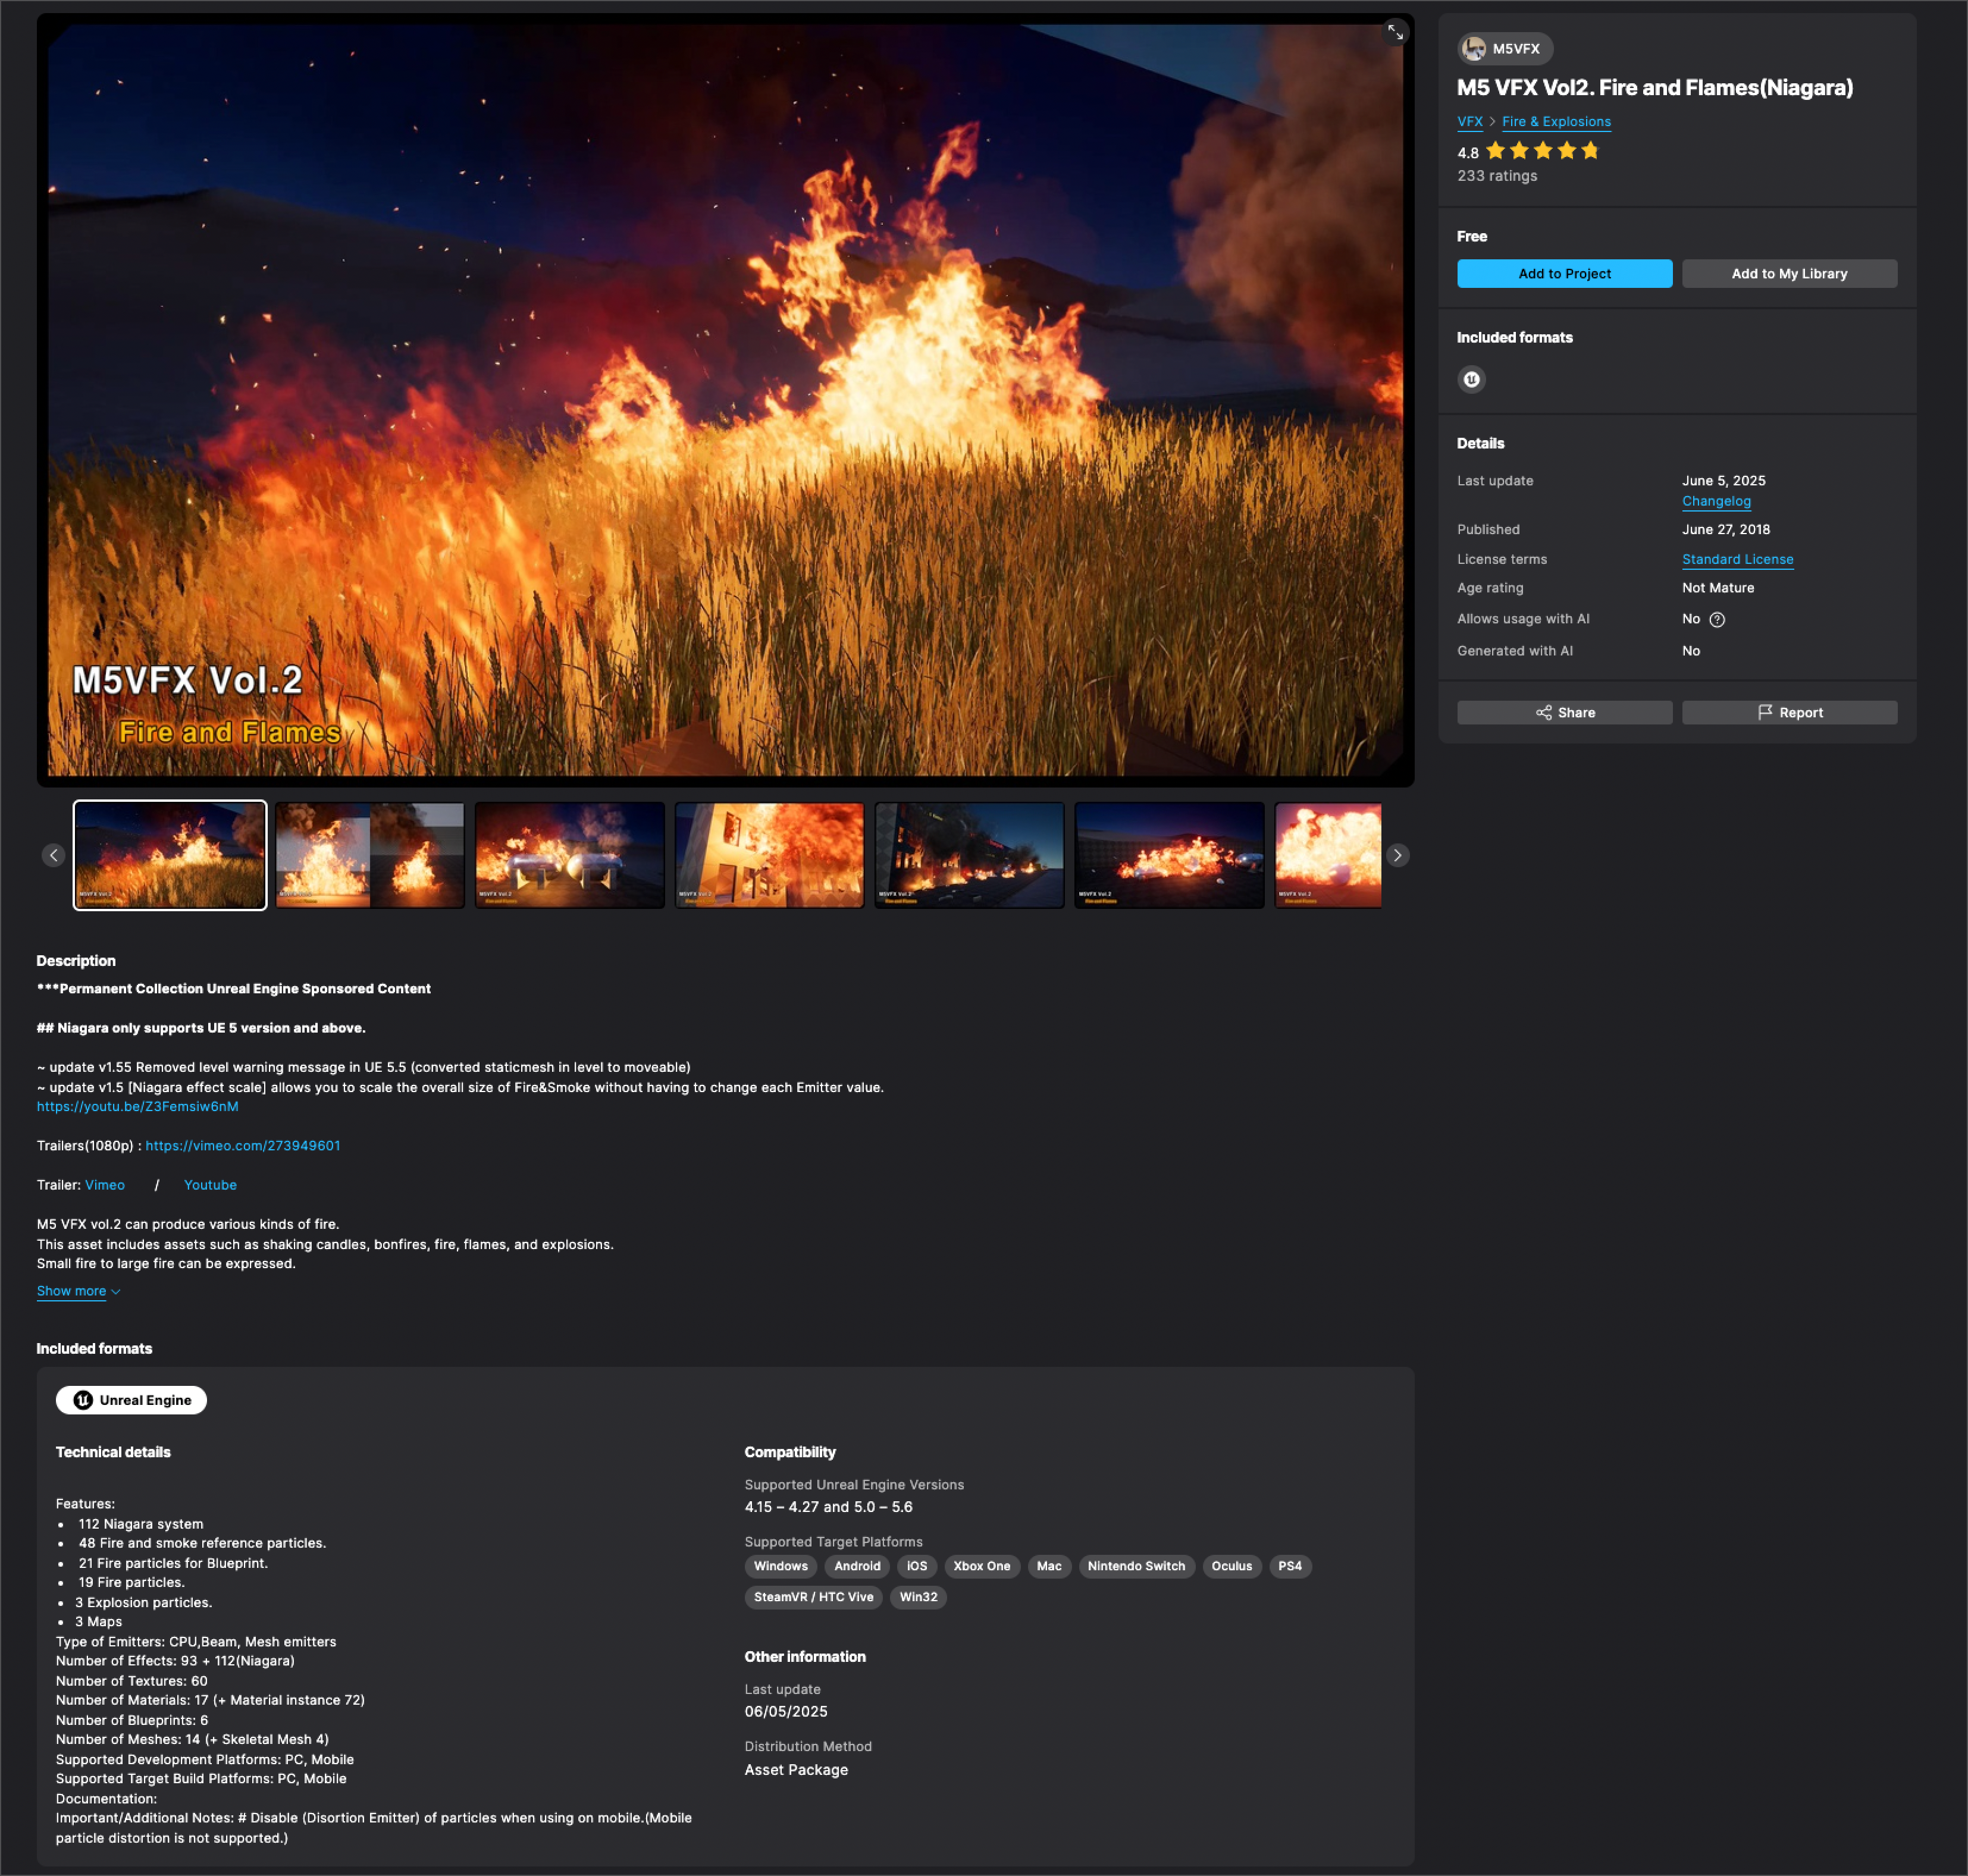Open the VFX category breadcrumb
The width and height of the screenshot is (1968, 1876).
[x=1469, y=121]
